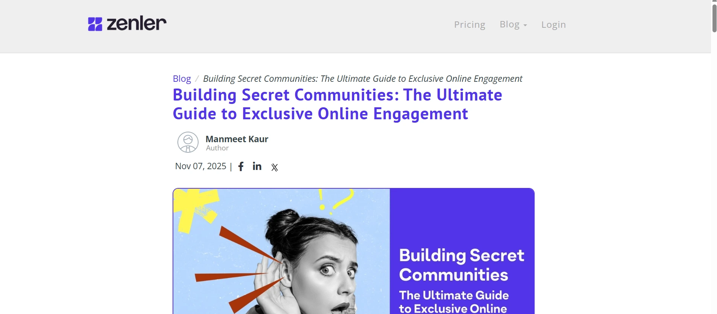Click the page vertical scrollbar thumb
717x314 pixels.
pyautogui.click(x=714, y=18)
